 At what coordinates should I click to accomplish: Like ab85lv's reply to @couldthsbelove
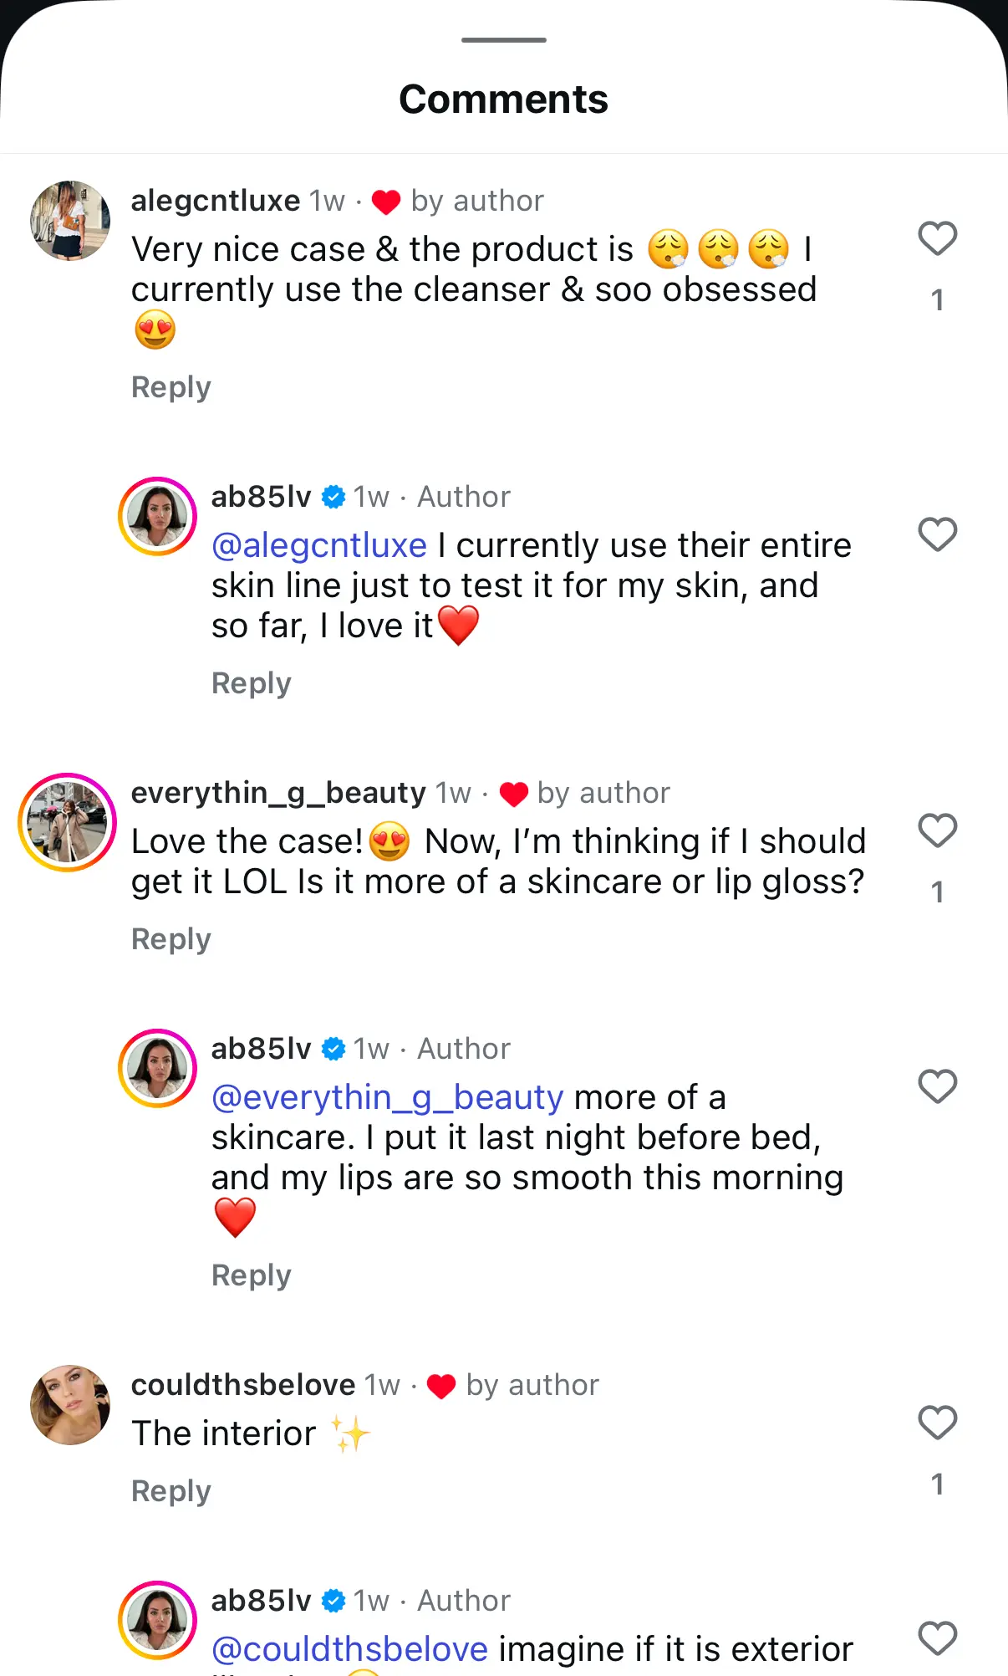(937, 1638)
